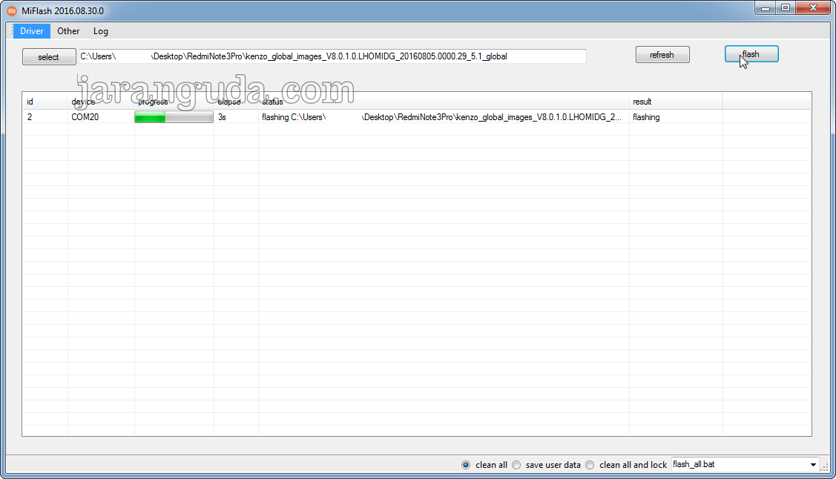Minimize the MiFlash window

765,8
